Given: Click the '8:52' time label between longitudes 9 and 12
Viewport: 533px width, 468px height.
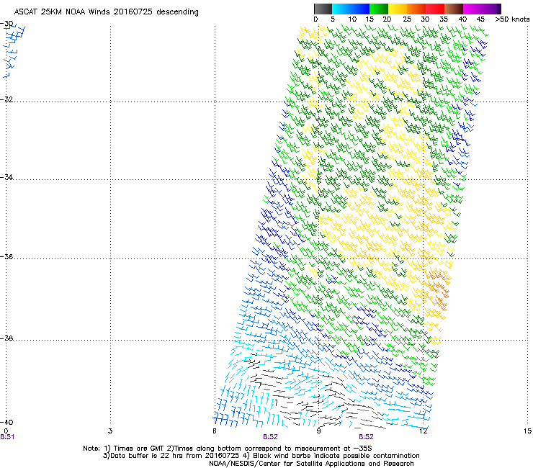Looking at the screenshot, I should (366, 437).
